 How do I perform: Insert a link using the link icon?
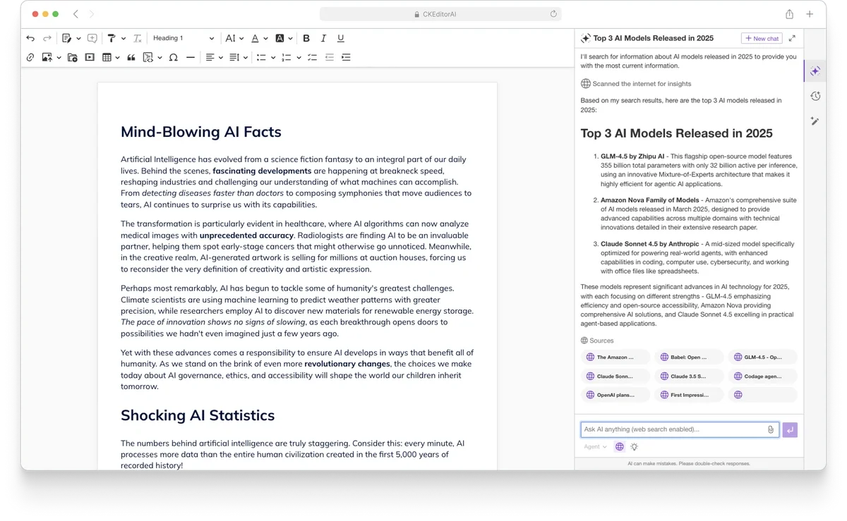[30, 57]
